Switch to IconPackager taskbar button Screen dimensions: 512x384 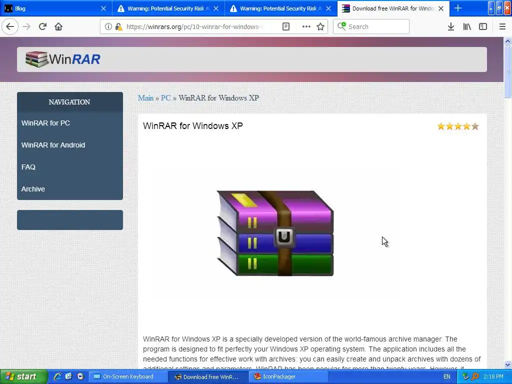tap(289, 377)
